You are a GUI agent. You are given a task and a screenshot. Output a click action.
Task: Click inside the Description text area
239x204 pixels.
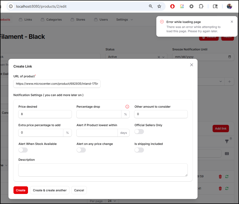click(103, 170)
